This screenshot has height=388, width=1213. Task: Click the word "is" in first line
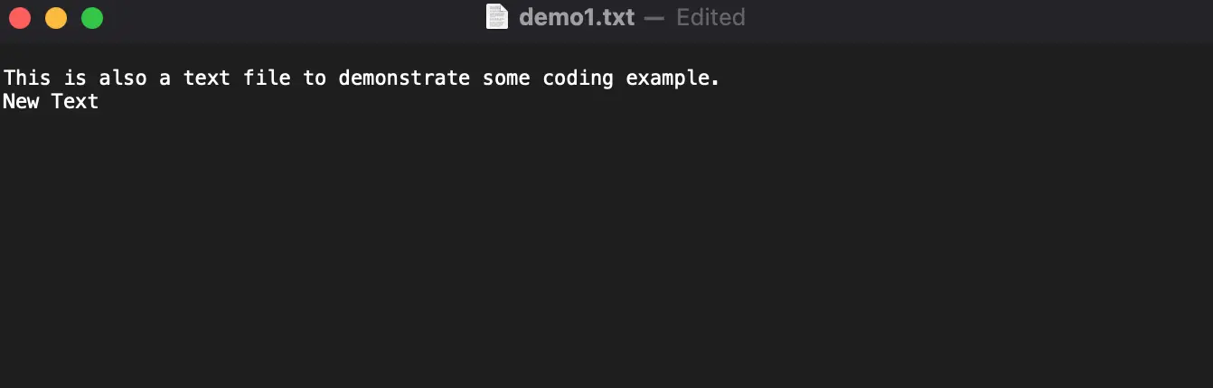(x=75, y=78)
